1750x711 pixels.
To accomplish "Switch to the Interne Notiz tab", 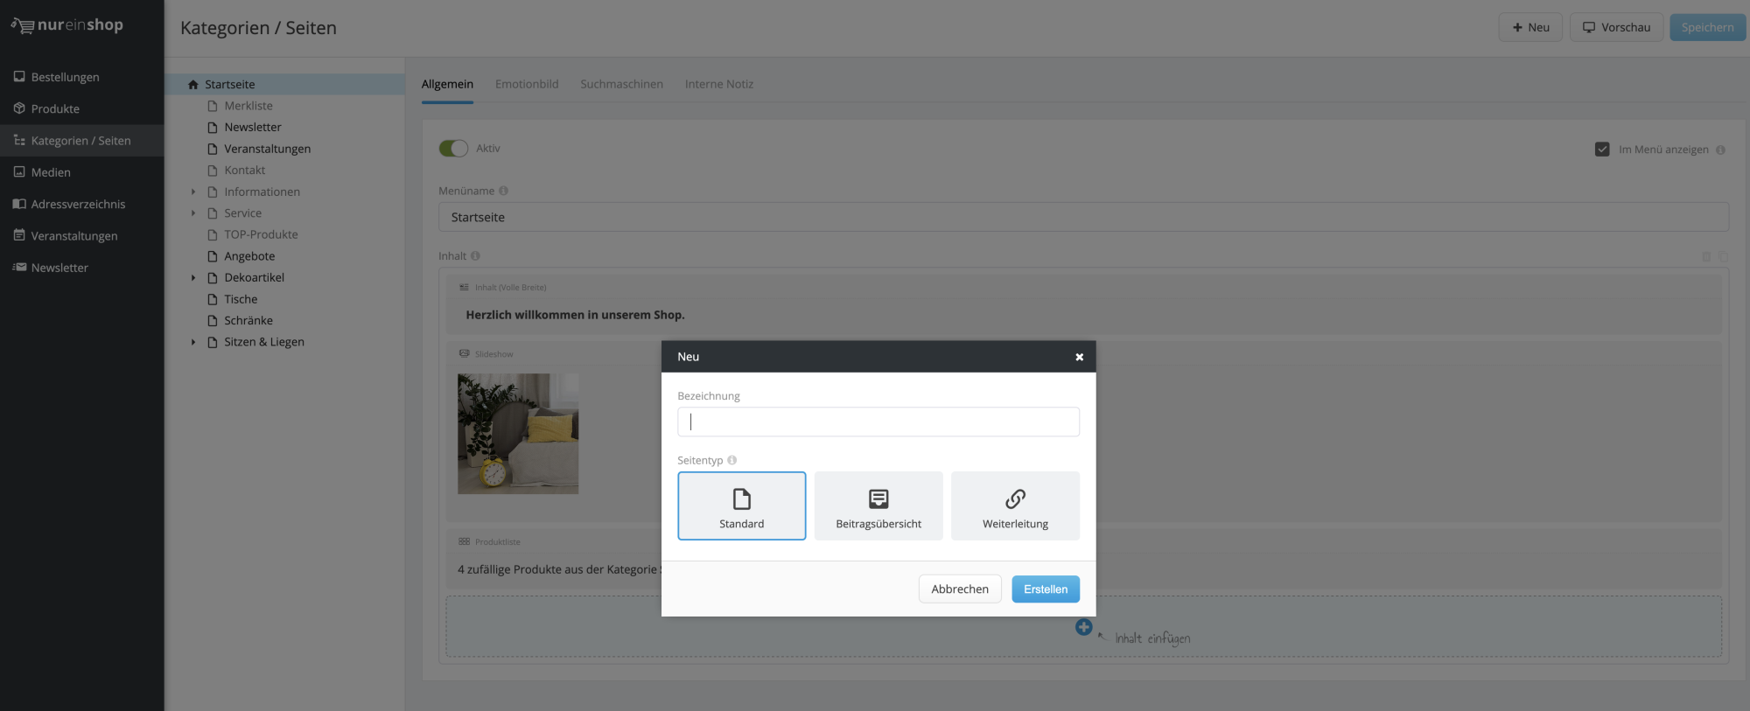I will click(719, 85).
